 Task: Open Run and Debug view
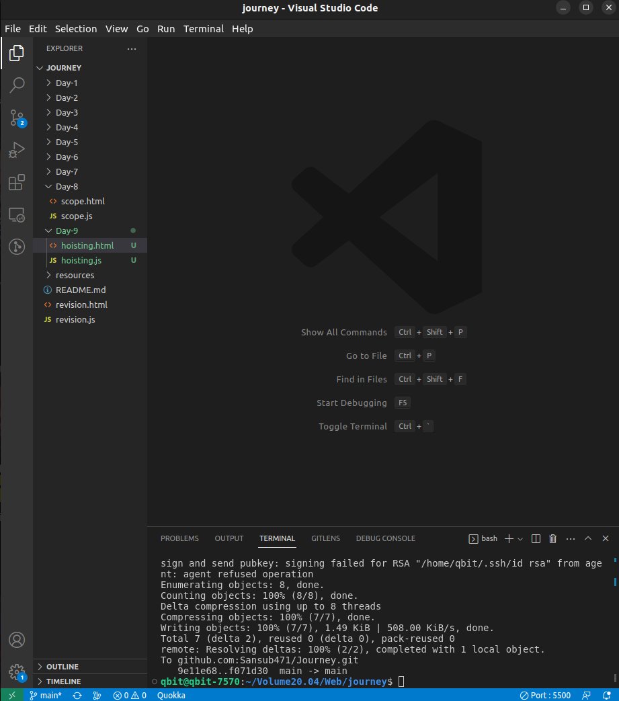click(x=17, y=150)
